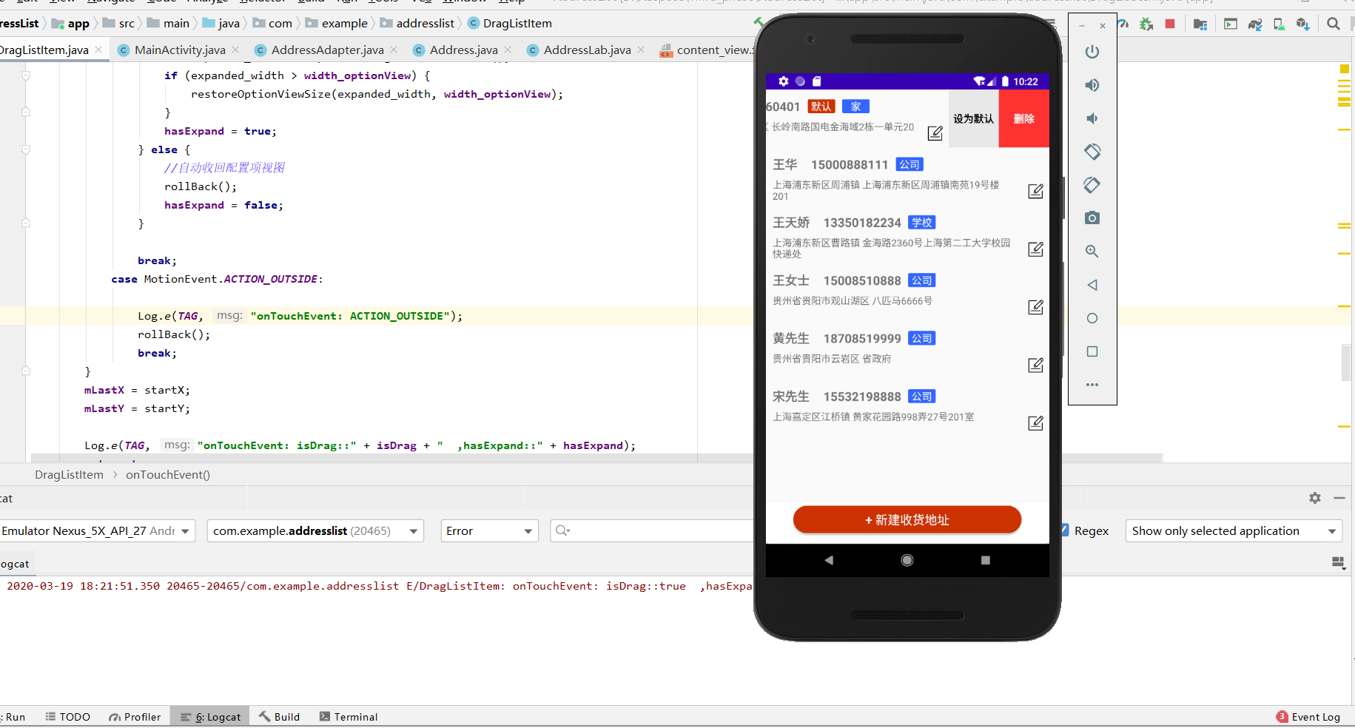Image resolution: width=1355 pixels, height=728 pixels.
Task: Click the Attach Debugger to Android Process icon
Action: tap(1146, 24)
